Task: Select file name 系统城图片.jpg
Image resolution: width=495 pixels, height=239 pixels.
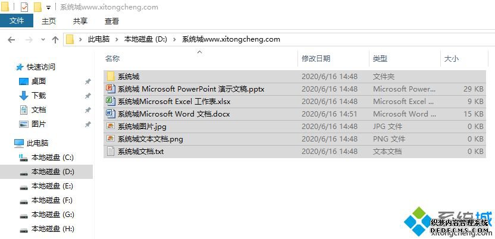Action: 142,127
